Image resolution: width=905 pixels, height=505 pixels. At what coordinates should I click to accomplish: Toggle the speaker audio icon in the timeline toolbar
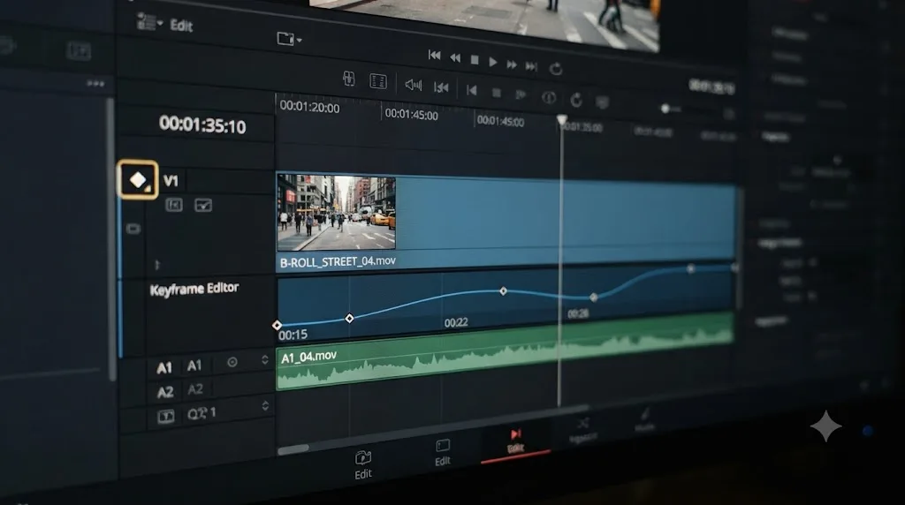pos(414,86)
